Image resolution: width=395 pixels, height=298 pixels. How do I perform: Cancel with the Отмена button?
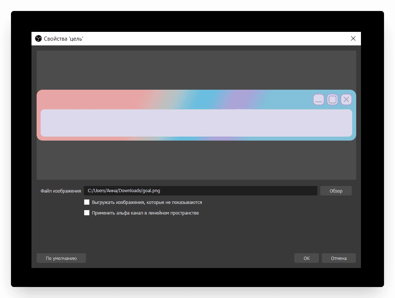coord(339,258)
